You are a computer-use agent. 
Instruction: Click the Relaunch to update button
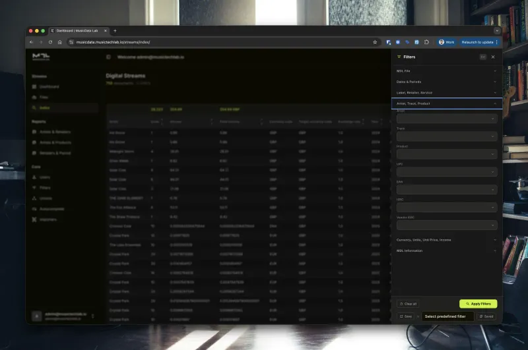coord(479,42)
